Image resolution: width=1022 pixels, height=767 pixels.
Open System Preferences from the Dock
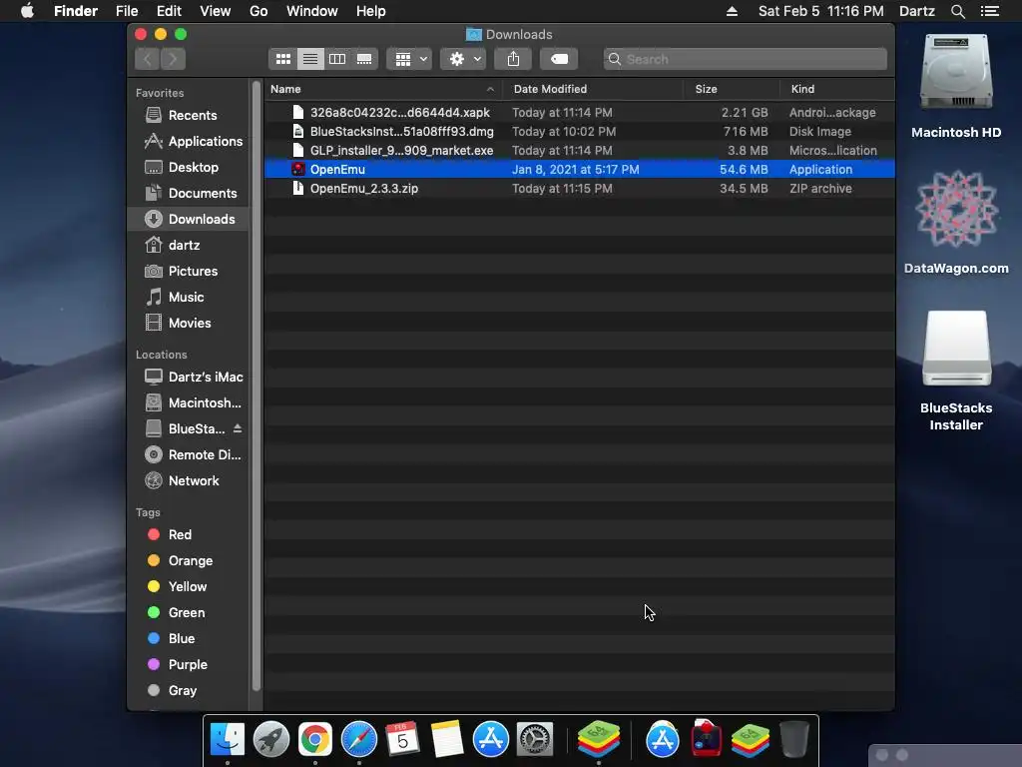tap(535, 740)
